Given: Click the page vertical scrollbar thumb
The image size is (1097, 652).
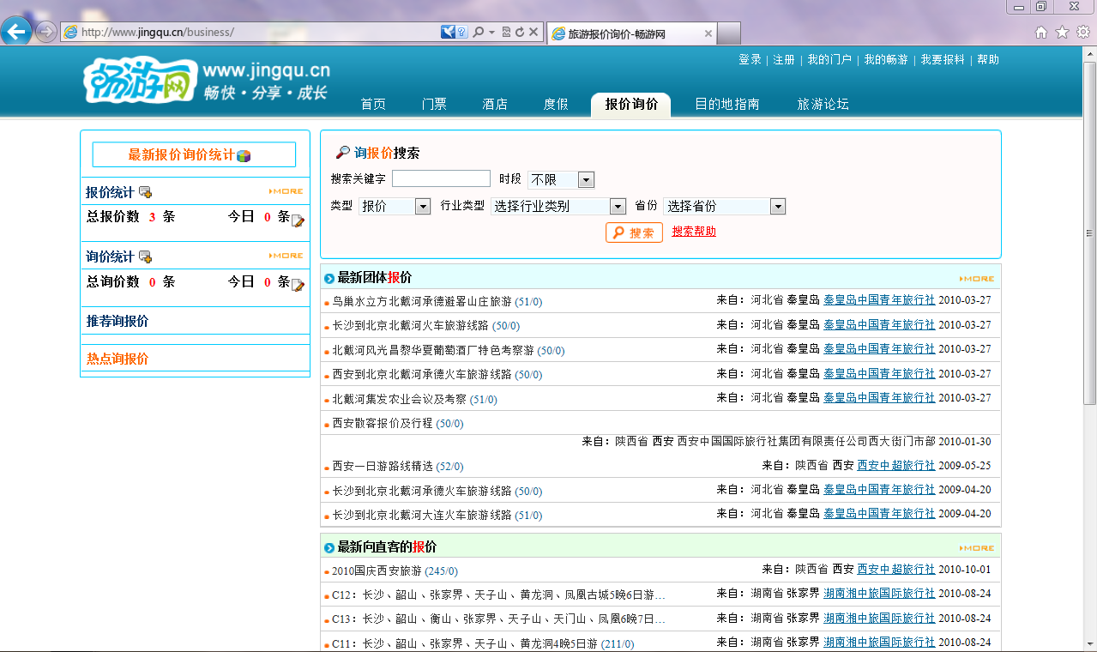Looking at the screenshot, I should tap(1089, 233).
